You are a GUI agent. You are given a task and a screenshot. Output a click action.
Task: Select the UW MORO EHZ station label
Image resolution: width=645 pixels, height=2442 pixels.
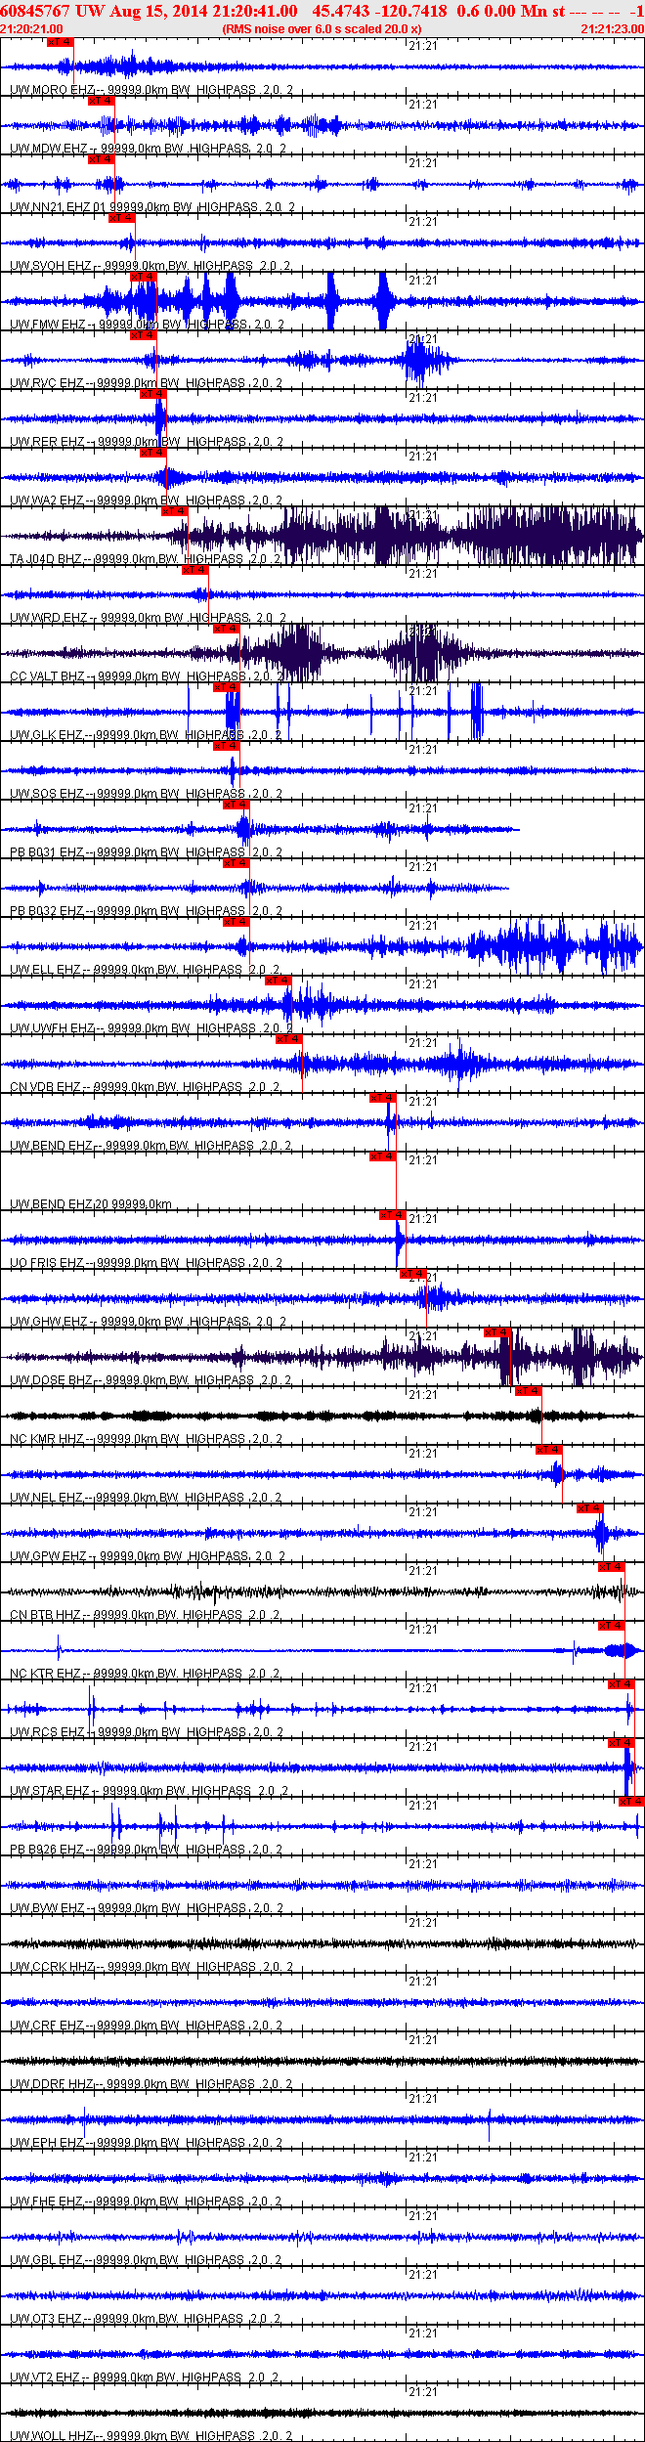(151, 90)
